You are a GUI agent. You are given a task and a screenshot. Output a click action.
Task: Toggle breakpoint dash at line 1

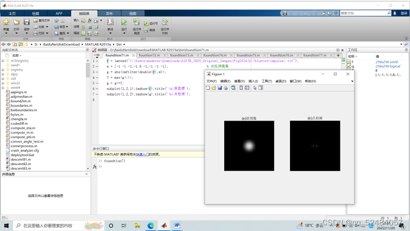click(x=97, y=61)
